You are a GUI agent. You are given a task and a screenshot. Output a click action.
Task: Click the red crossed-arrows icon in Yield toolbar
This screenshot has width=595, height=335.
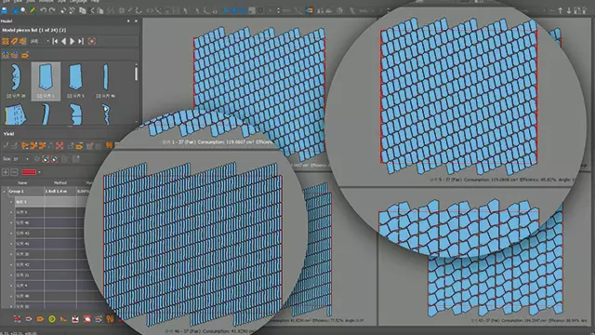pyautogui.click(x=59, y=145)
